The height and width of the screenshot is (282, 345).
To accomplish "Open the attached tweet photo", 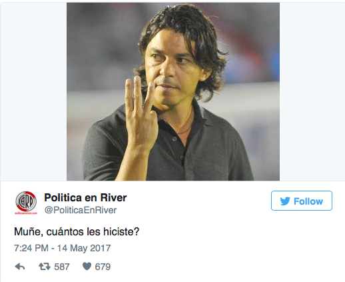I will point(173,91).
